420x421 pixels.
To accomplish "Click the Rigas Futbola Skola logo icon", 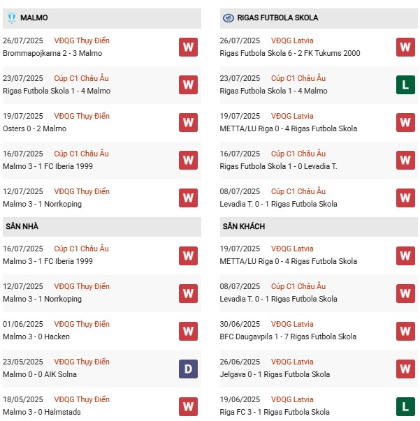I will pos(228,17).
